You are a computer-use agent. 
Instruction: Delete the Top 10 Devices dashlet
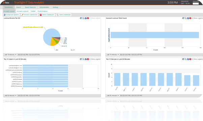(190, 59)
